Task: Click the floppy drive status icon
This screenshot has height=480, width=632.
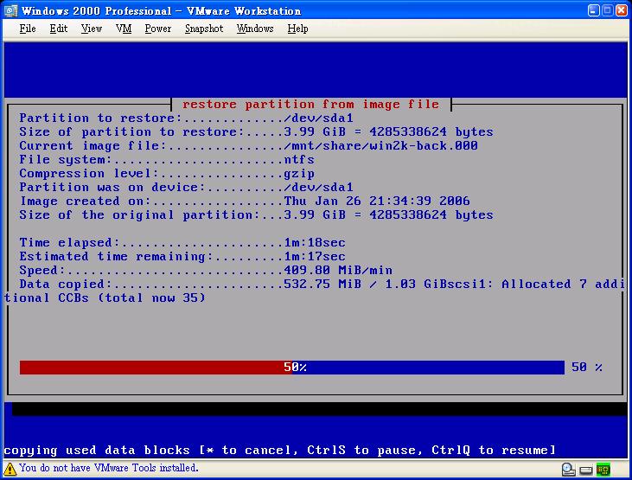Action: point(586,470)
